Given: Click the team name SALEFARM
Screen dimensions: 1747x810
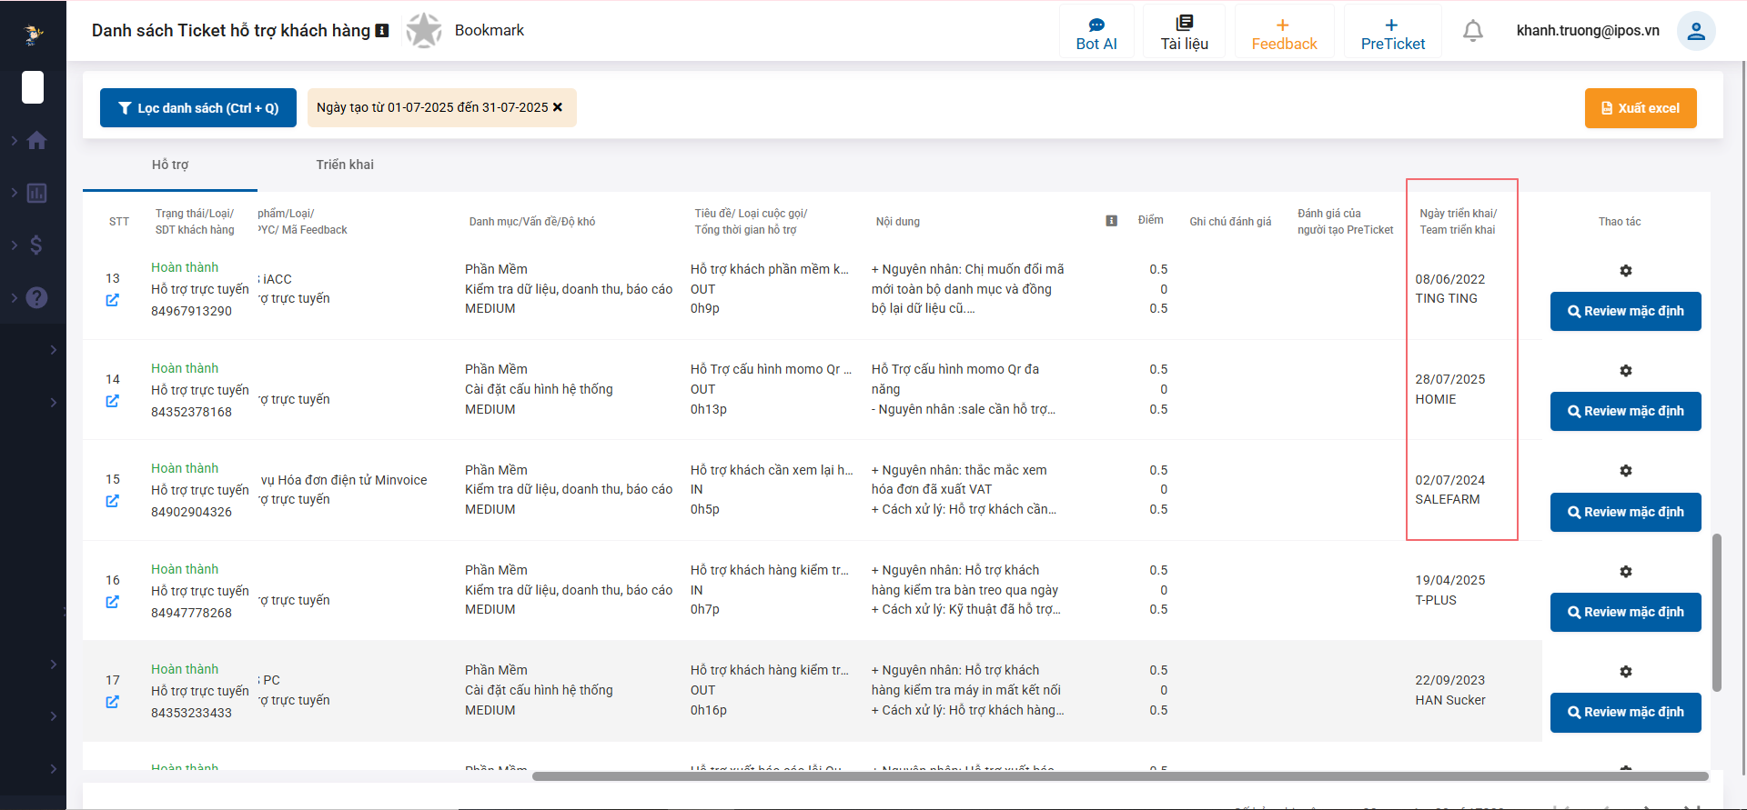Looking at the screenshot, I should (x=1448, y=499).
